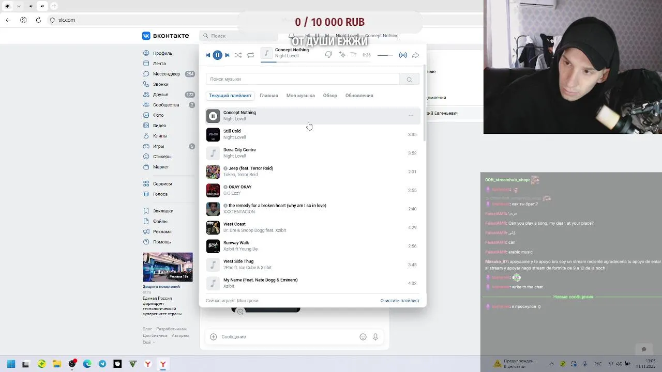Pause playback in the top player bar

click(217, 55)
